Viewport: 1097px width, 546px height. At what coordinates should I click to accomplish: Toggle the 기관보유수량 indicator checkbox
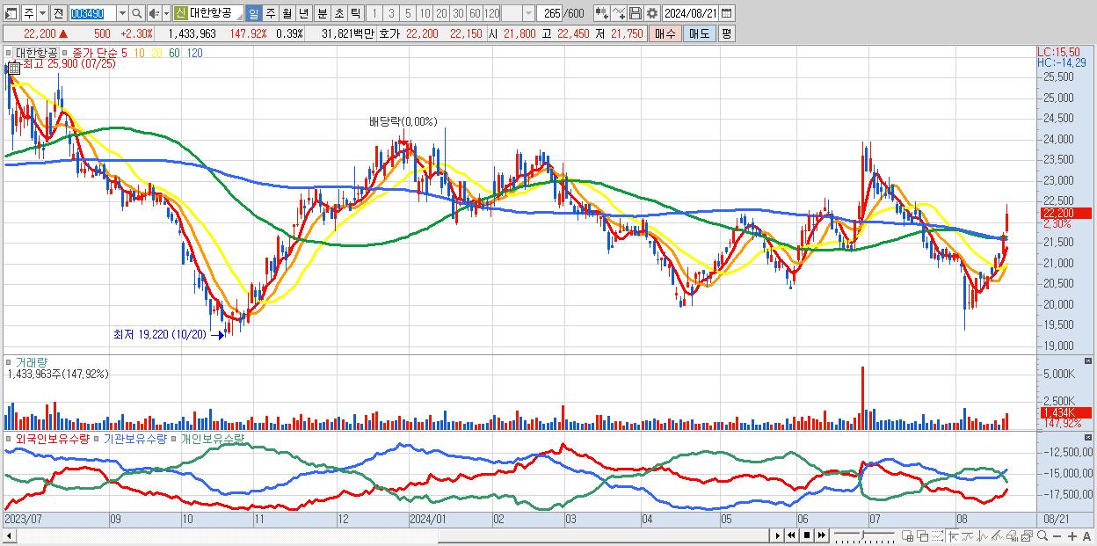[96, 439]
